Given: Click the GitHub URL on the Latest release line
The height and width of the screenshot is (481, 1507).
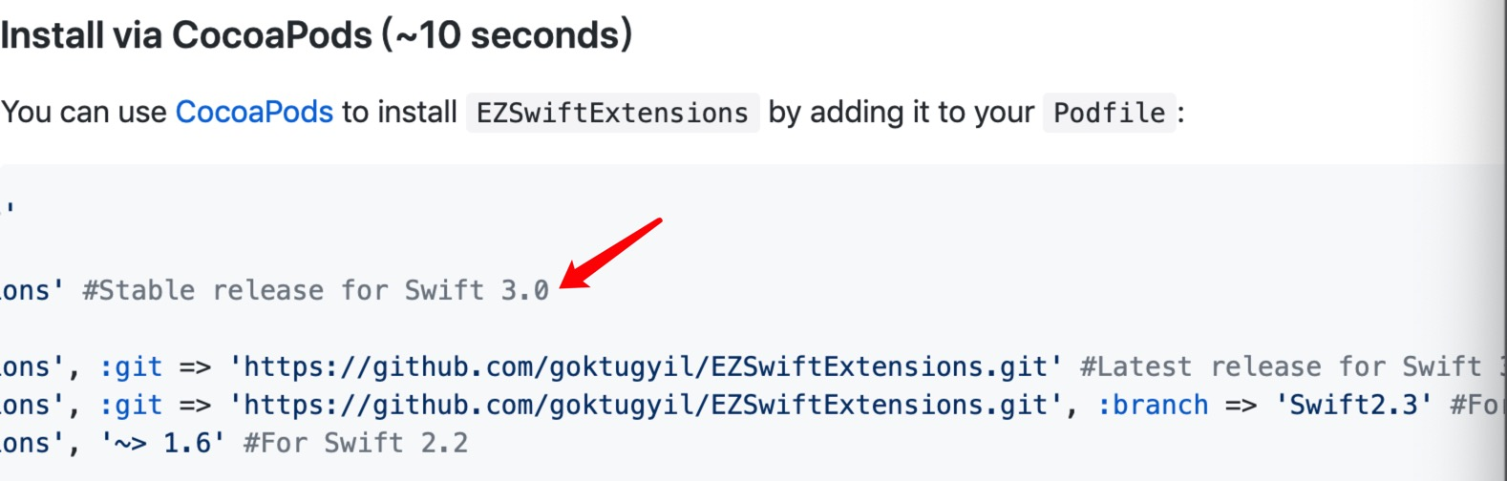Looking at the screenshot, I should click(645, 366).
